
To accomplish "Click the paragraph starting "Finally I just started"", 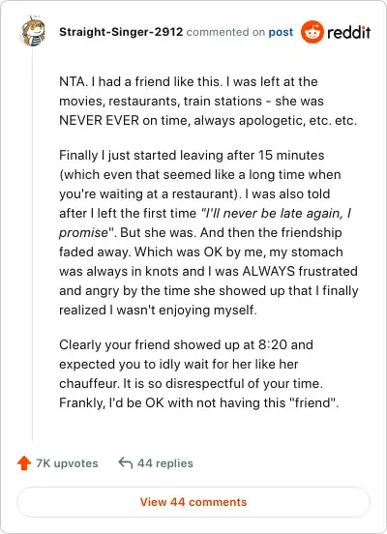I will [x=208, y=232].
